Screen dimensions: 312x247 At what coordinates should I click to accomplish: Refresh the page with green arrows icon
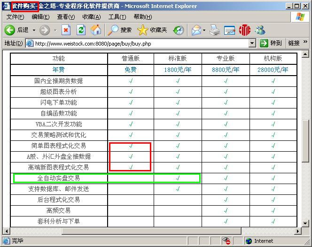pyautogui.click(x=81, y=30)
